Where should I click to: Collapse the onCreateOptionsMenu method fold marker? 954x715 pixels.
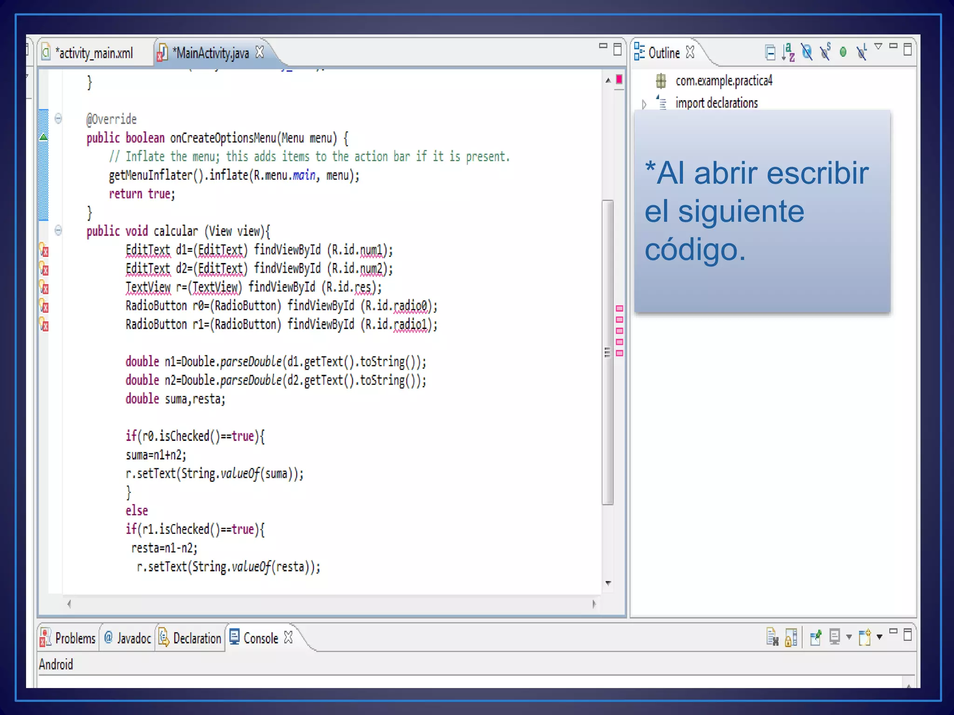point(58,118)
